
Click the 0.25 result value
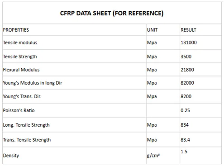click(185, 110)
